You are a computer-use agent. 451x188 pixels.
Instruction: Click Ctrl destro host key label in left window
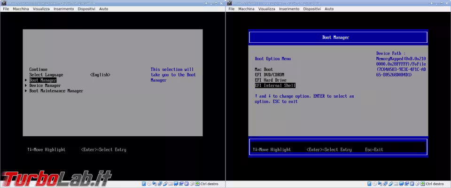[x=209, y=184]
